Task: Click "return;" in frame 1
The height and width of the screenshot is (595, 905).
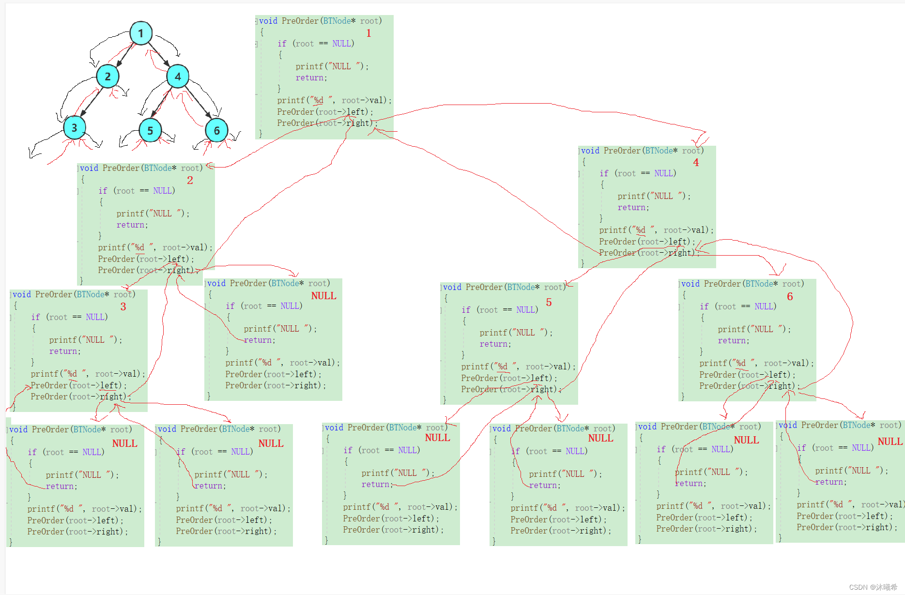Action: pyautogui.click(x=311, y=77)
